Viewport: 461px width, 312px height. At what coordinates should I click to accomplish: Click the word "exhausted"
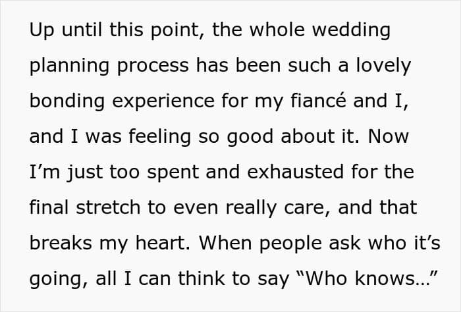pos(296,172)
